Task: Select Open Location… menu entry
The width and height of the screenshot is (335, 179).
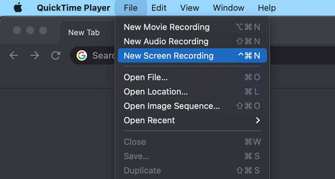Action: pos(155,92)
